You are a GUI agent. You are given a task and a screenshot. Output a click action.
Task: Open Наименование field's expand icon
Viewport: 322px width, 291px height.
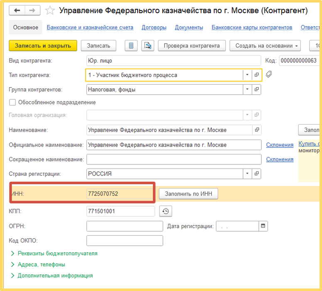(257, 130)
